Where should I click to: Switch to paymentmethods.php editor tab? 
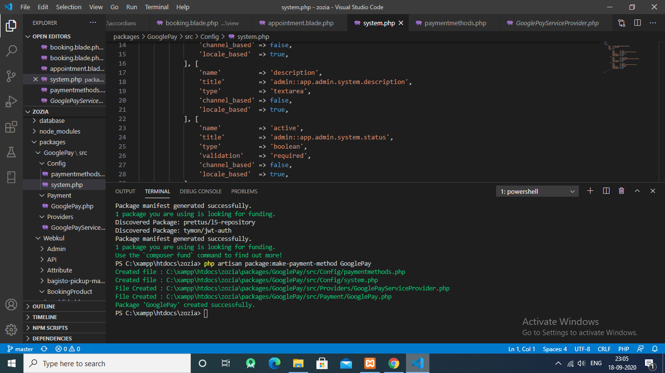tap(455, 23)
